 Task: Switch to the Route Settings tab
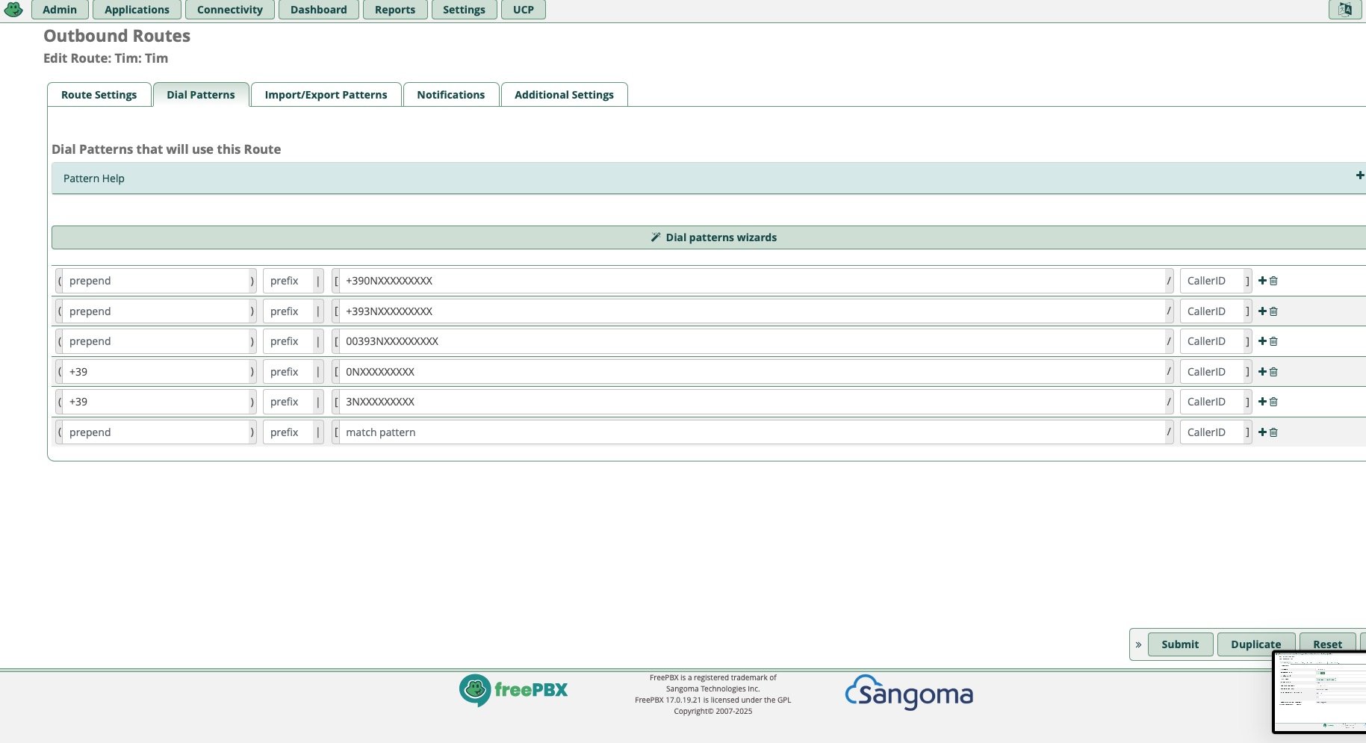[x=99, y=95]
